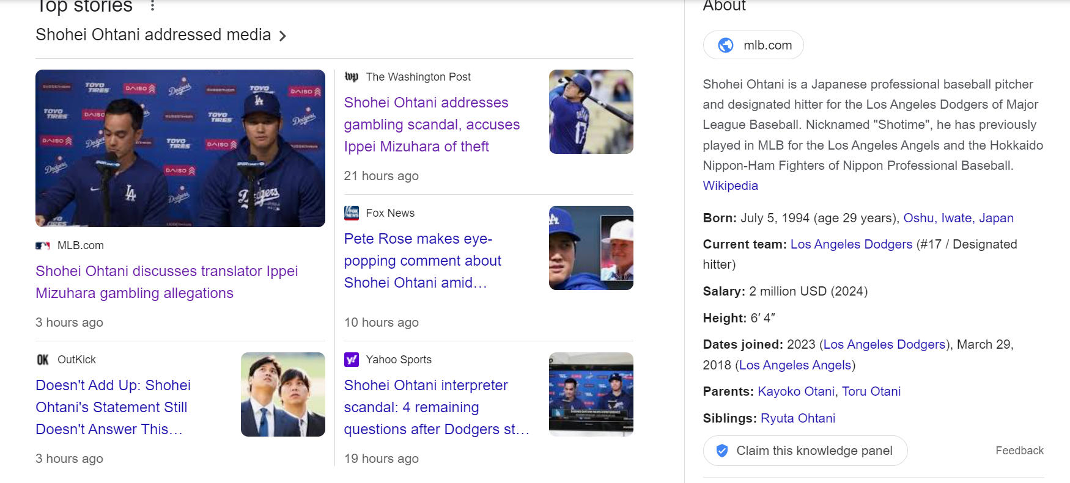Click the Height: 6′ 4″ line
Image resolution: width=1070 pixels, height=483 pixels.
739,318
